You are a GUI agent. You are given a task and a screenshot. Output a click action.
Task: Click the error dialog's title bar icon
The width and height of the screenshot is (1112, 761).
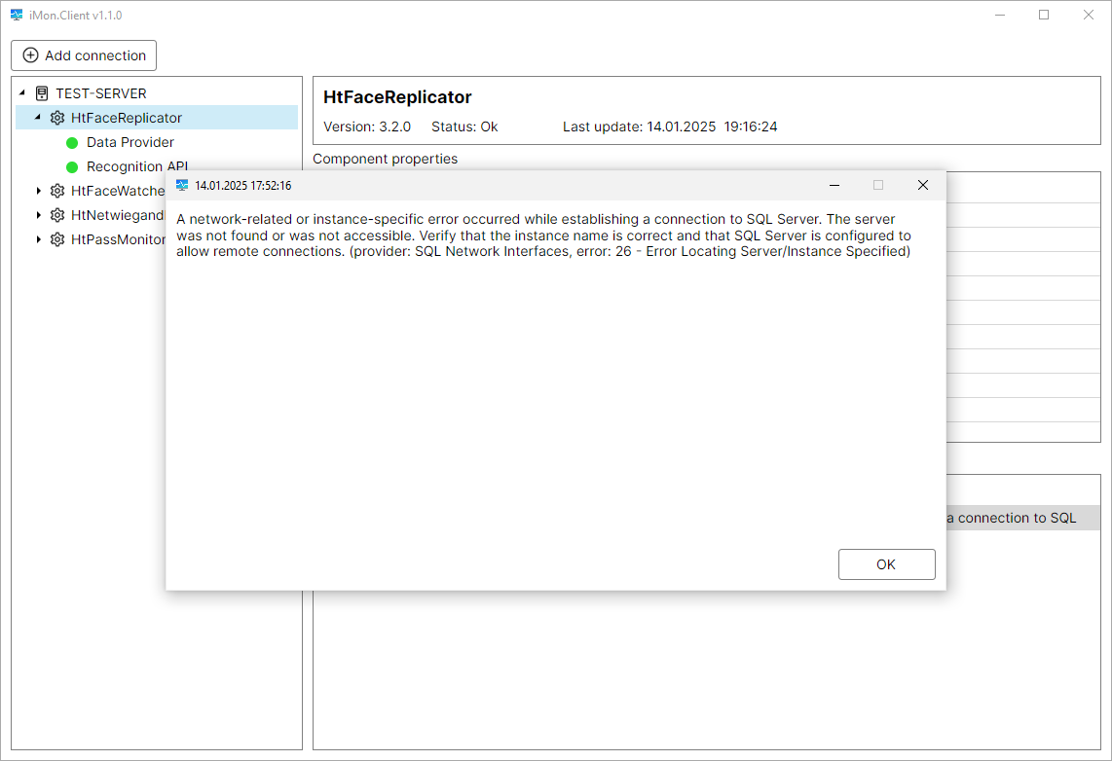(182, 185)
